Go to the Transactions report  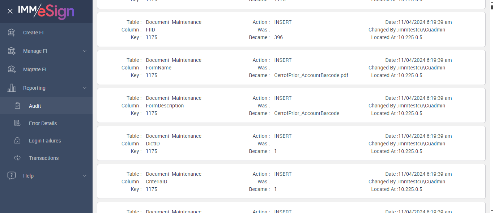pos(44,158)
